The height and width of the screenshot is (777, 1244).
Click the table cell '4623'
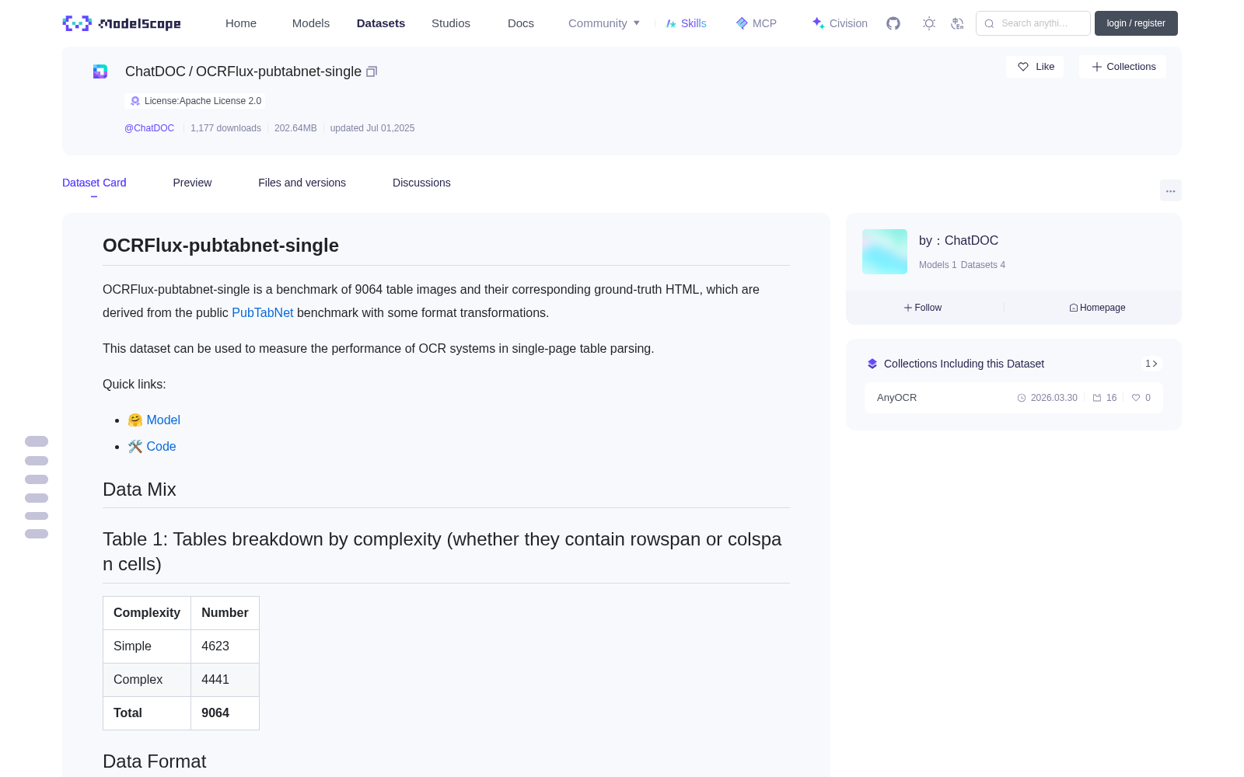[x=225, y=646]
